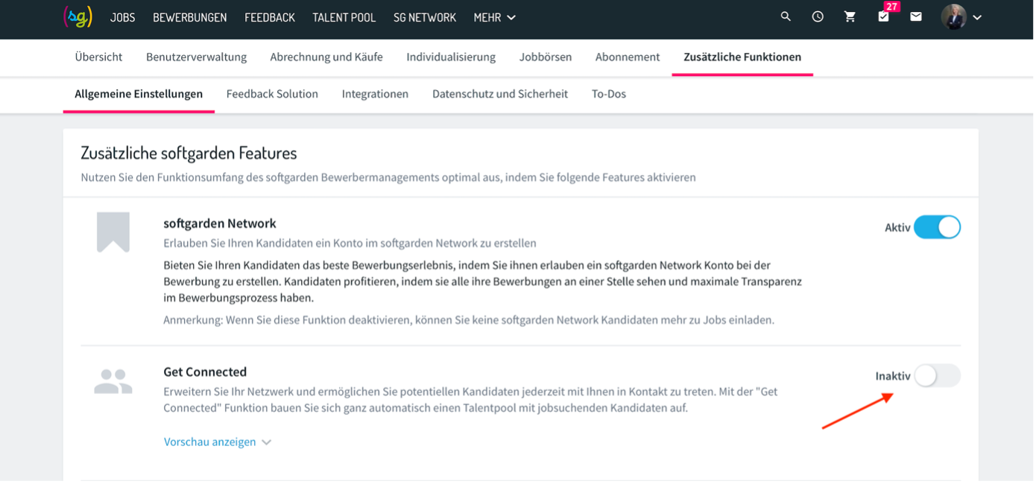Open the clock history icon

pos(818,16)
